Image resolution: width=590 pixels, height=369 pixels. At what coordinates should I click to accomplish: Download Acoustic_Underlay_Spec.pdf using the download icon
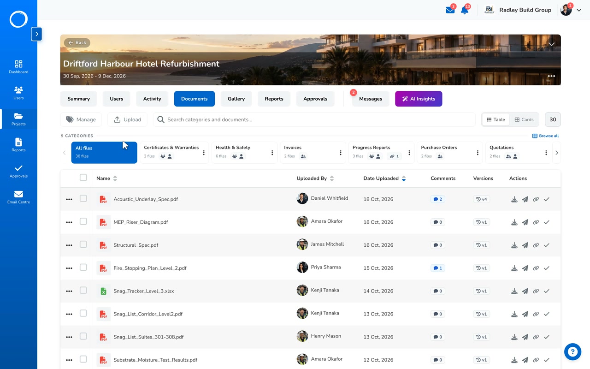(514, 199)
